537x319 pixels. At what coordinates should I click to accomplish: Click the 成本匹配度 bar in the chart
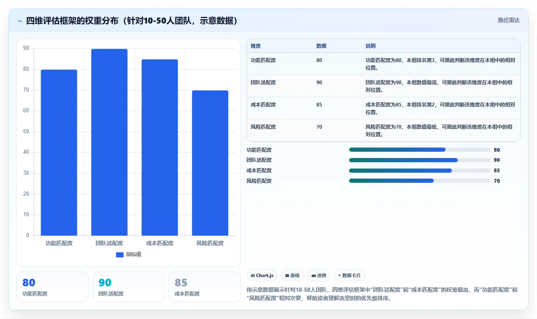click(x=160, y=148)
